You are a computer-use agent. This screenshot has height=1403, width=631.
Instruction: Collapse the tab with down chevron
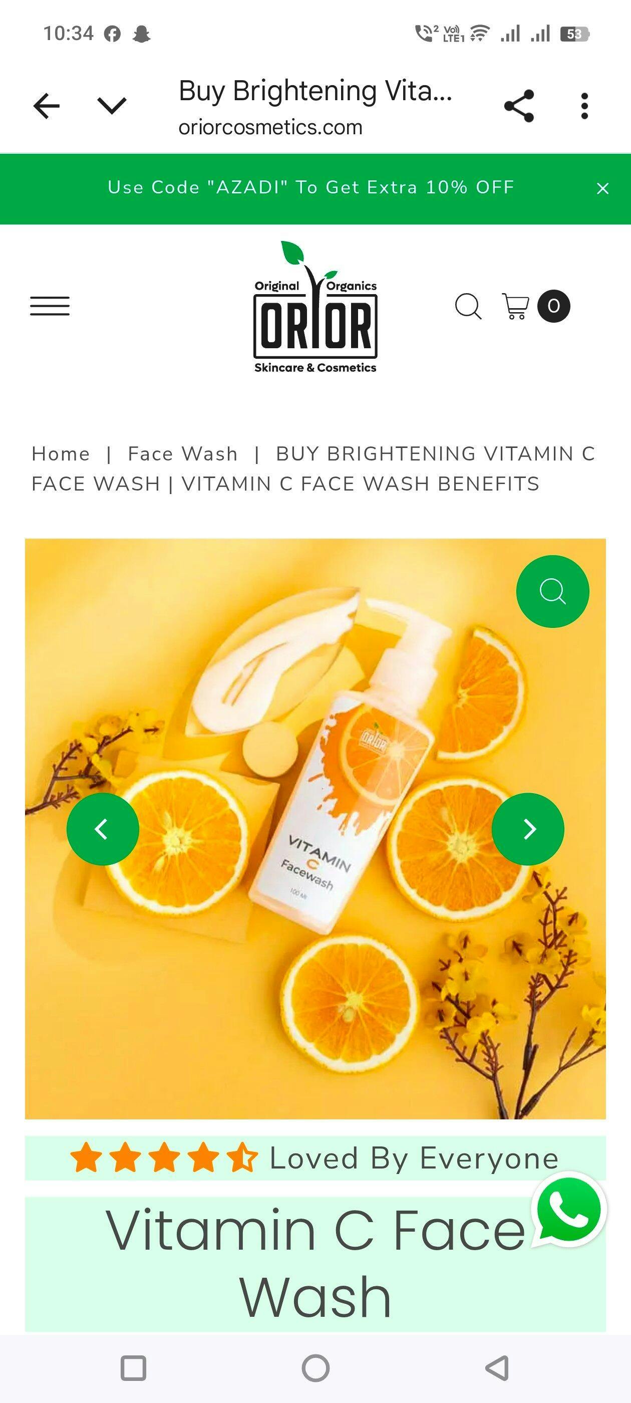click(x=112, y=106)
